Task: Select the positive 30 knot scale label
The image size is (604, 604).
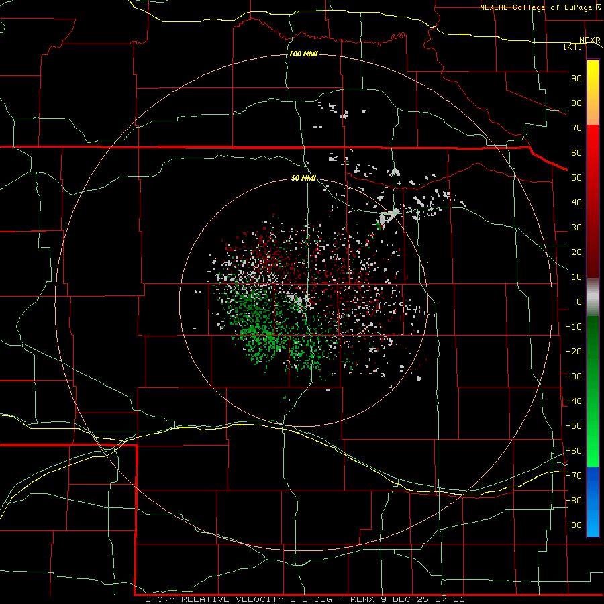Action: [576, 228]
